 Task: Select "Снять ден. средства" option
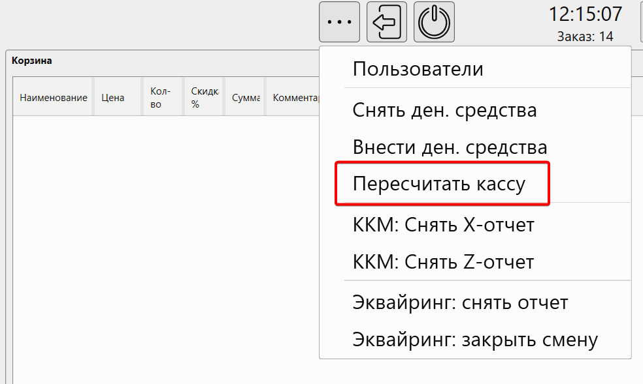[444, 110]
